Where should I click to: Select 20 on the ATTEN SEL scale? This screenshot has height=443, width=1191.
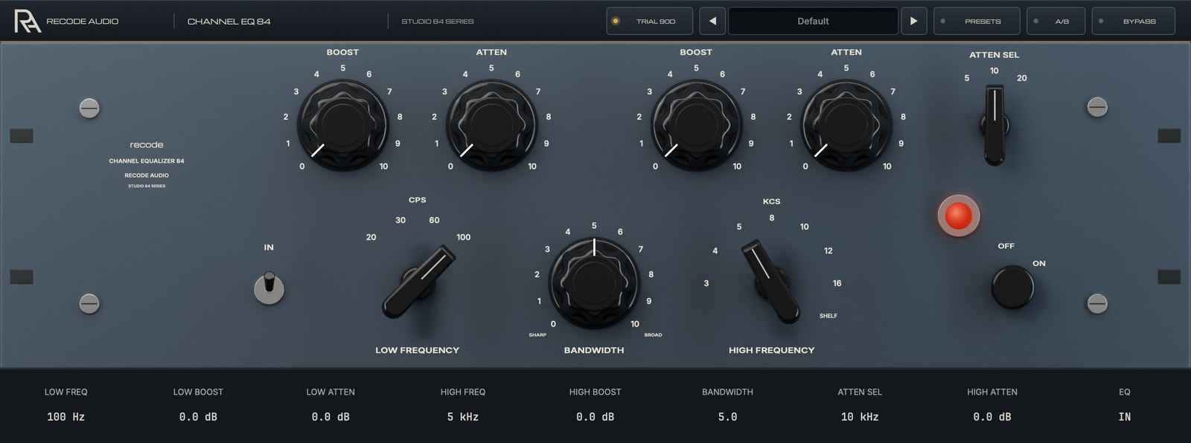click(1022, 78)
